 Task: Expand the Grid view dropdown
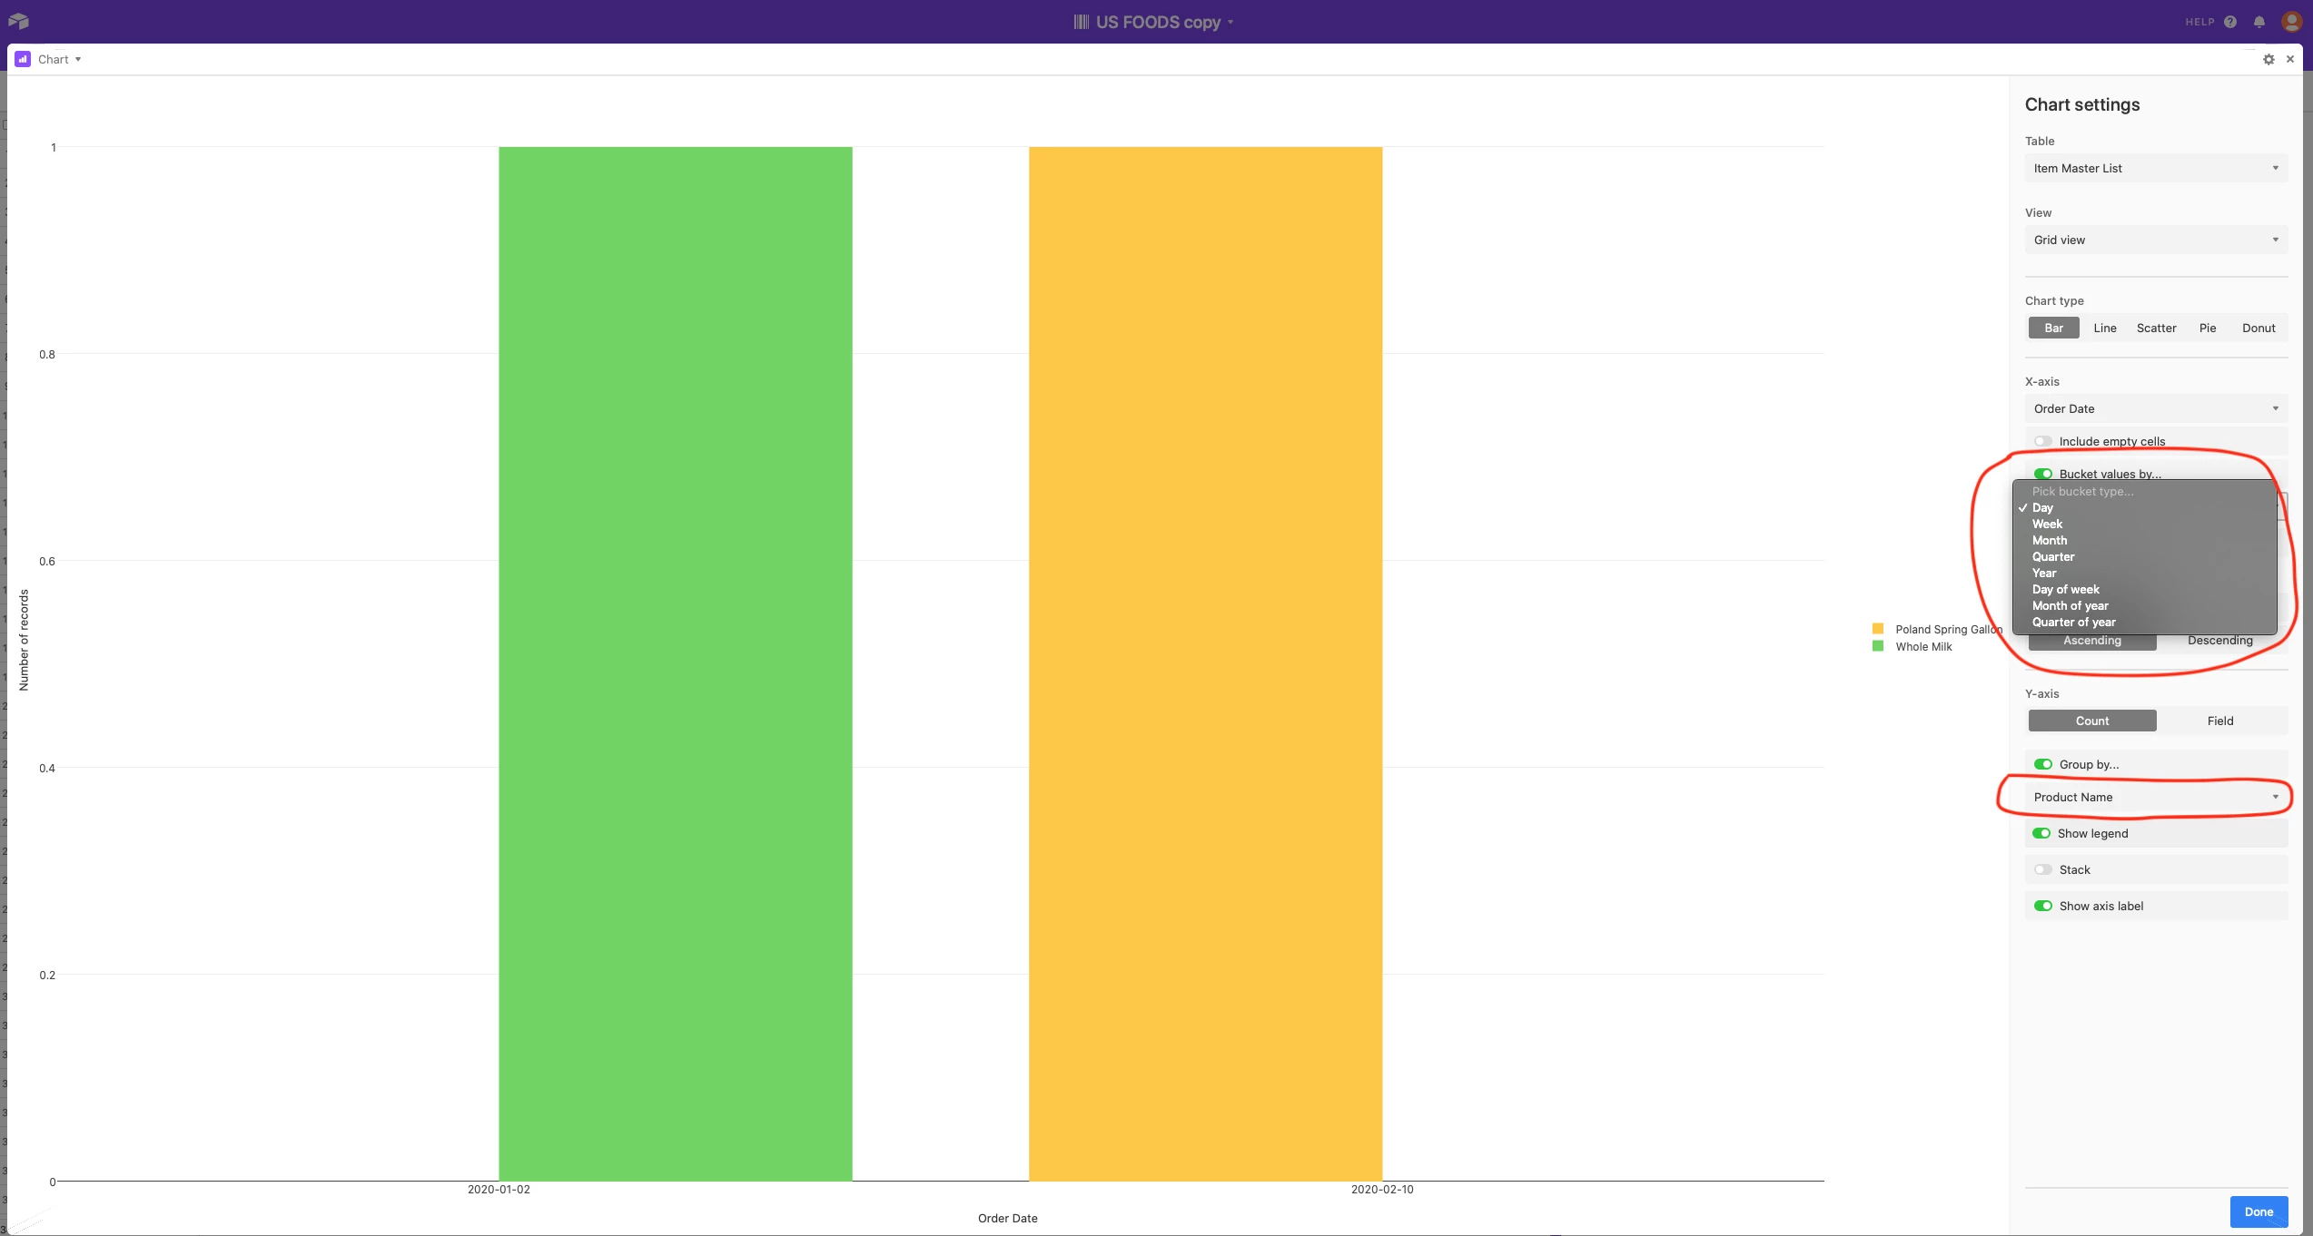[x=2155, y=240]
